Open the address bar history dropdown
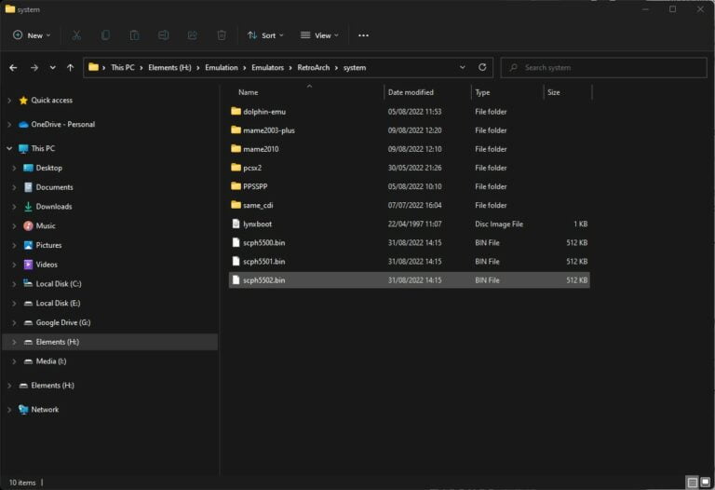The width and height of the screenshot is (715, 490). coord(463,67)
